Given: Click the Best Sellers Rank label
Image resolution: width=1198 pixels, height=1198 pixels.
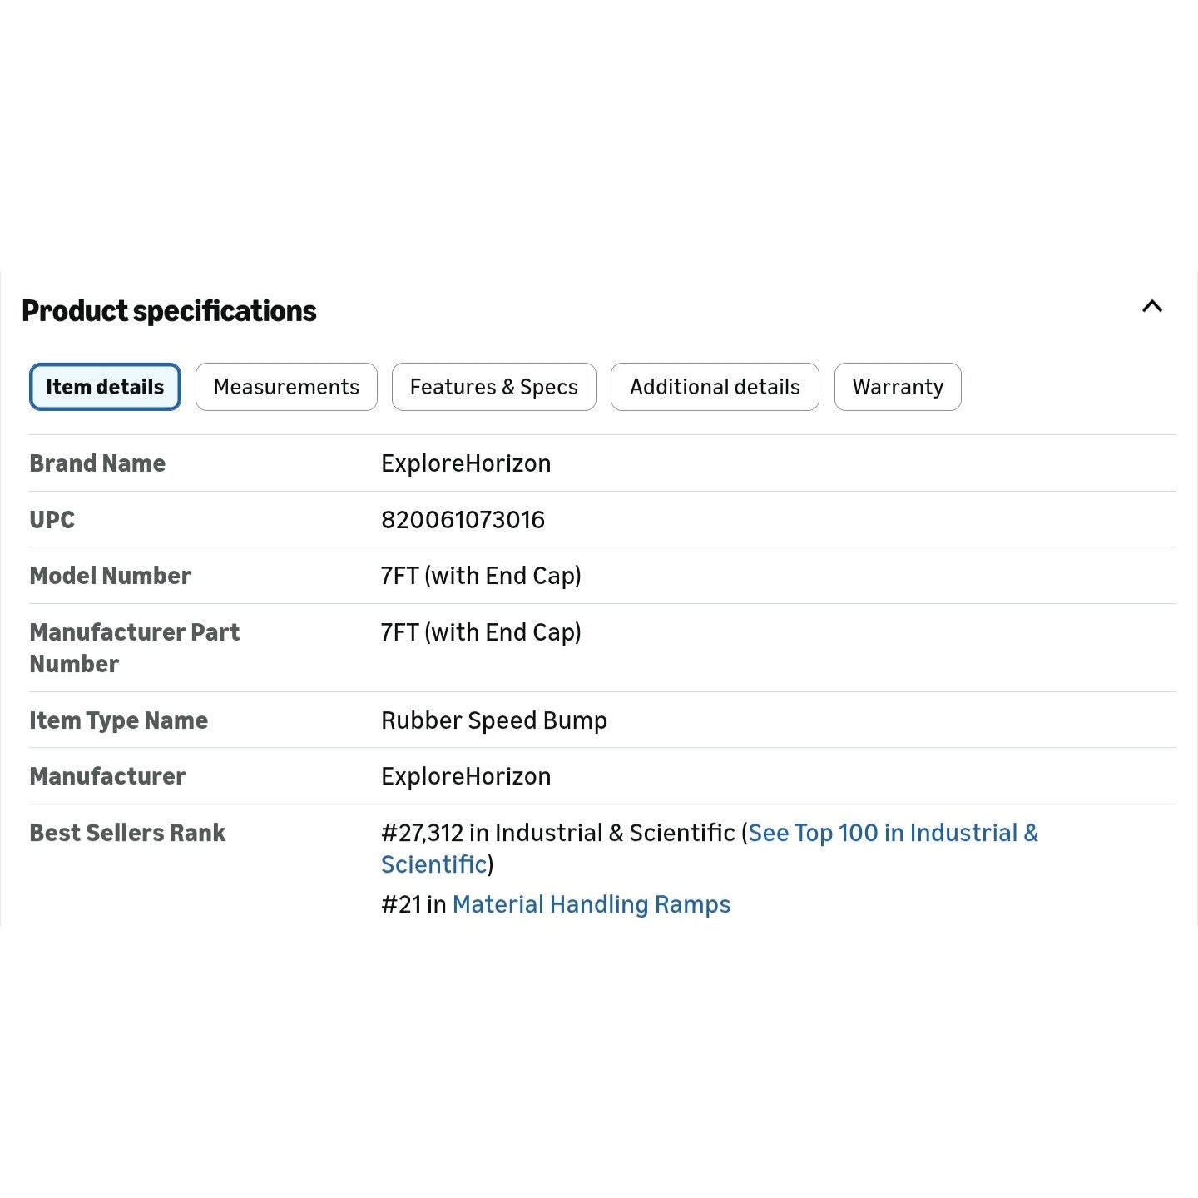Looking at the screenshot, I should (x=127, y=833).
